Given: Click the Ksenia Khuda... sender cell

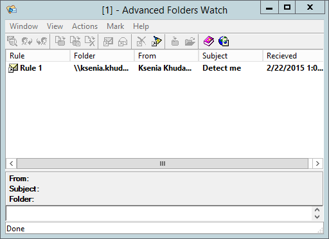Looking at the screenshot, I should pyautogui.click(x=165, y=68).
